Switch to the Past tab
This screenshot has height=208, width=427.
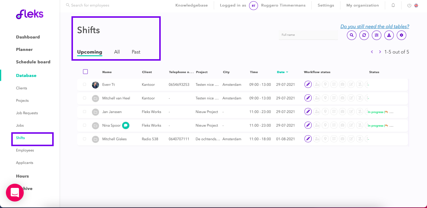[136, 52]
